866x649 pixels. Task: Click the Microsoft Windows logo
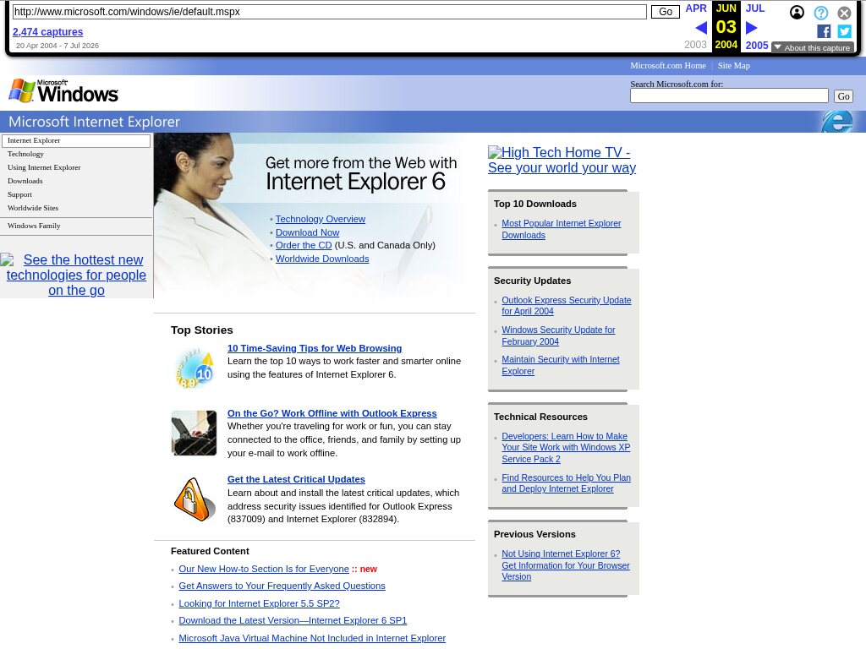[63, 91]
